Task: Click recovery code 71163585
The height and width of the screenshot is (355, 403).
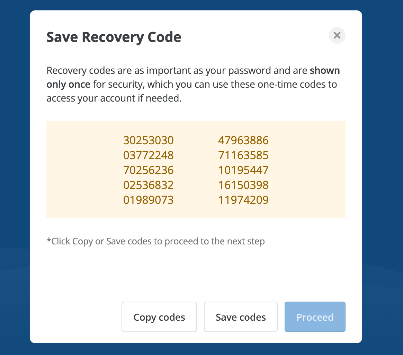Action: (243, 155)
